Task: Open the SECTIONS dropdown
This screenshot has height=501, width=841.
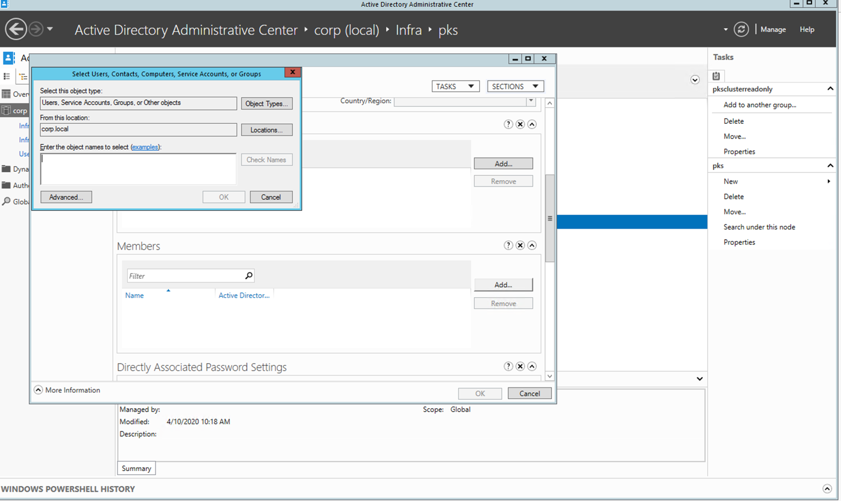Action: click(515, 86)
